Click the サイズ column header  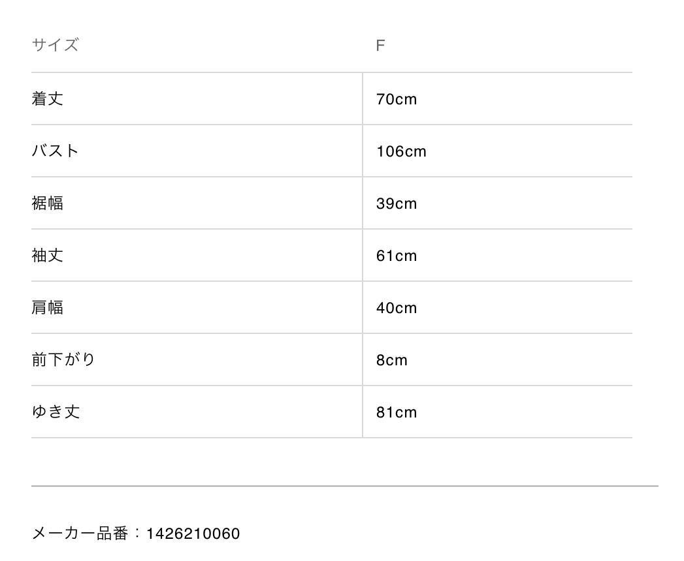(55, 45)
